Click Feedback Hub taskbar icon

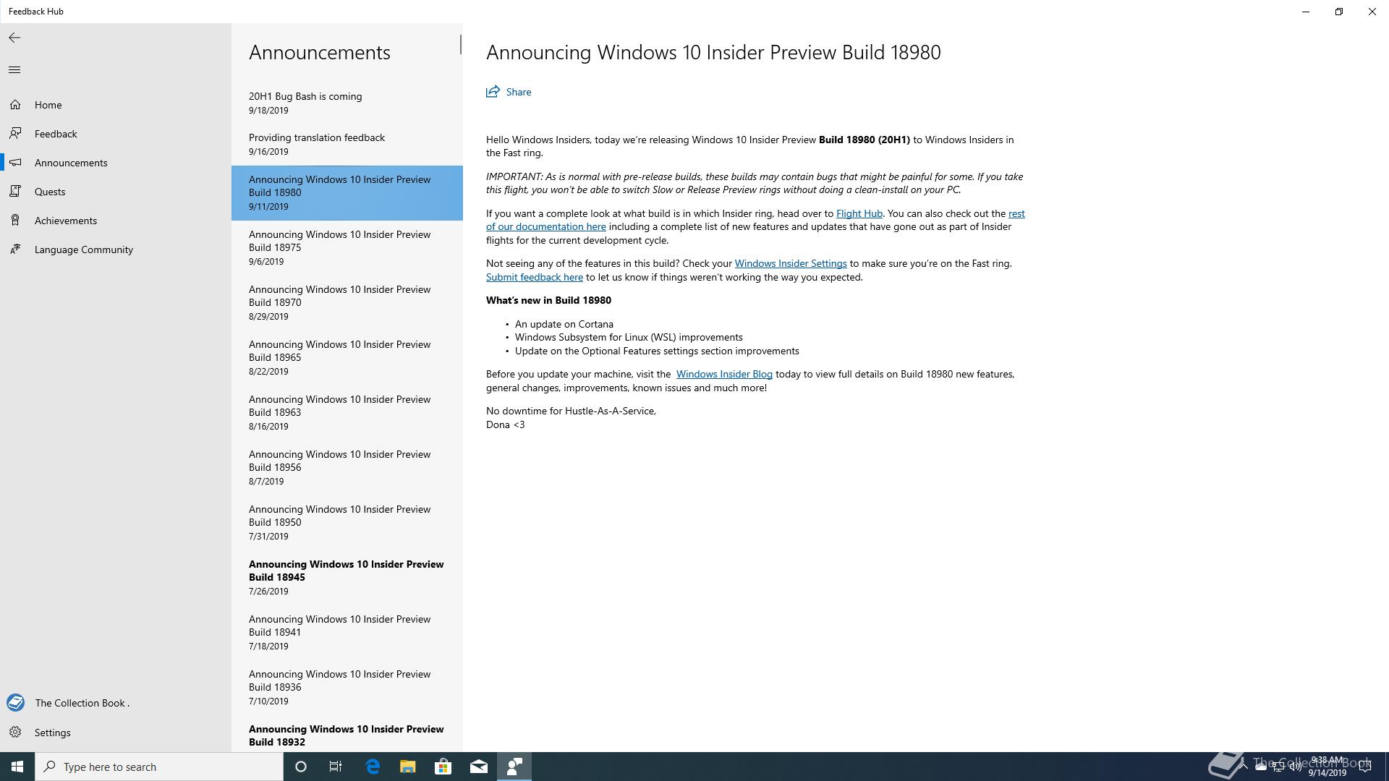(x=514, y=767)
